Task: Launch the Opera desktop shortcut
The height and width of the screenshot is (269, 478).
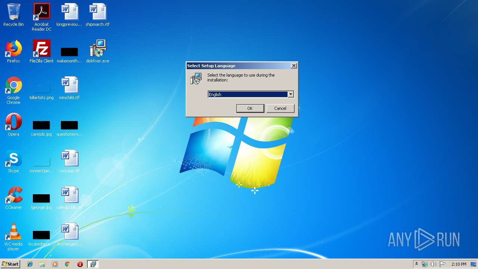Action: coord(13,125)
